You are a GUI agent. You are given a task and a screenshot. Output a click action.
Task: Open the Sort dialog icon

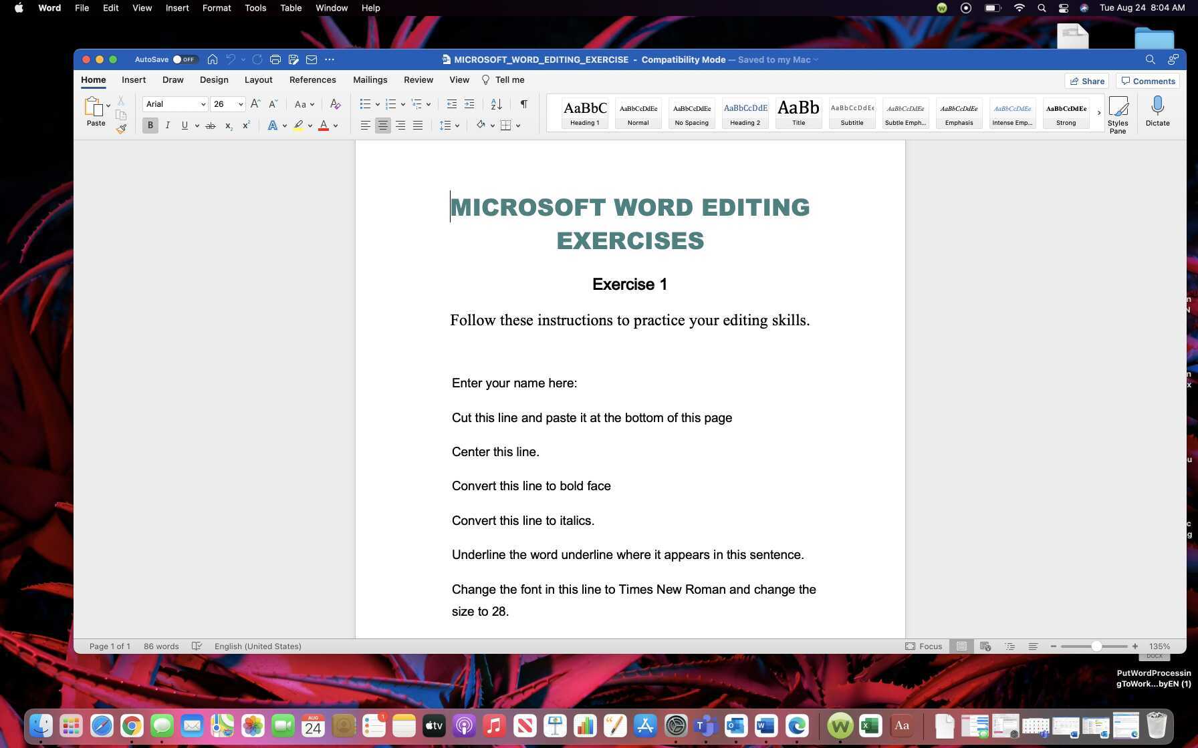tap(495, 104)
